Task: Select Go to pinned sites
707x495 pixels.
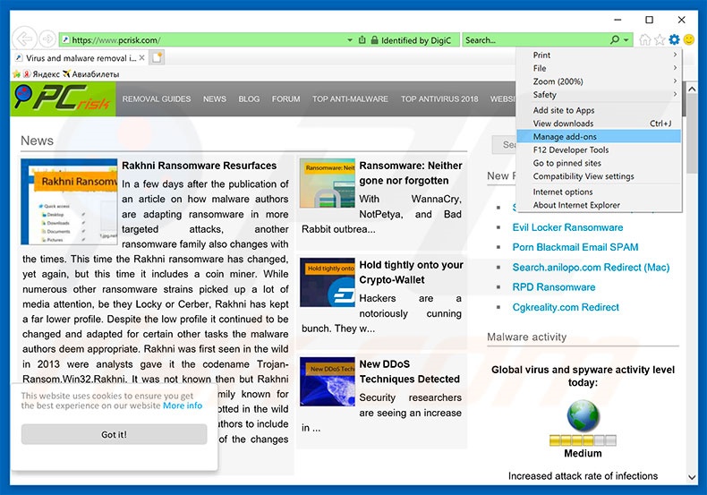Action: (x=600, y=163)
